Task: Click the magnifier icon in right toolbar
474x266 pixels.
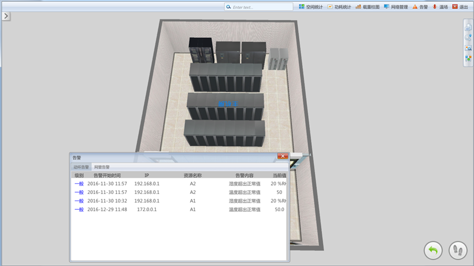Action: tap(468, 37)
